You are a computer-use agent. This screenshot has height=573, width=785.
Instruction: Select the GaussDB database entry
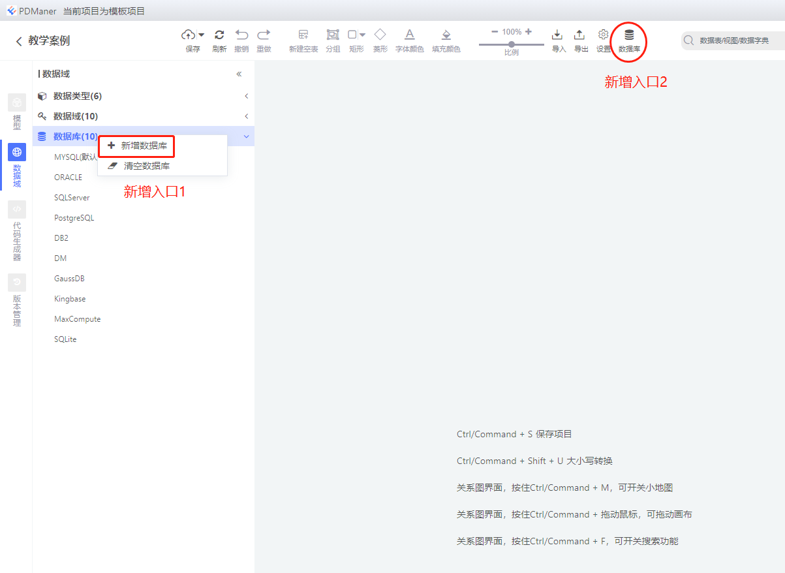(69, 278)
